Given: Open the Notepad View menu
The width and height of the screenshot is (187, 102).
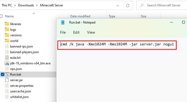Looking at the screenshot, I should coord(91,32).
